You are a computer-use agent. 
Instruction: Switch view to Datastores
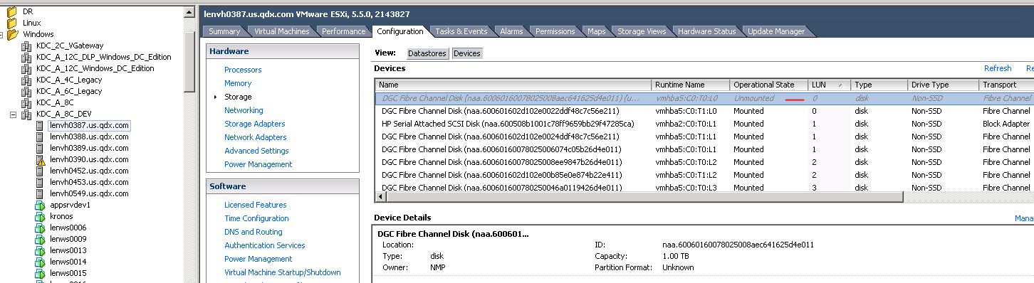click(427, 53)
